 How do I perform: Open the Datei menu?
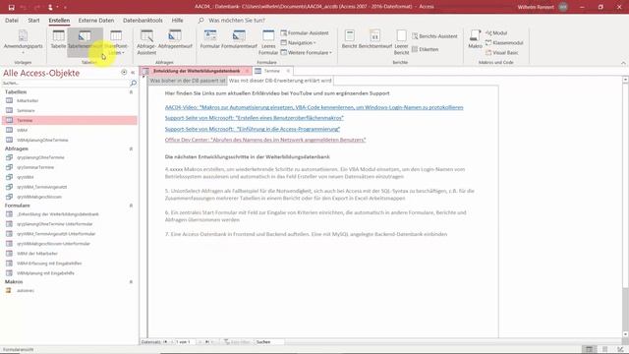coord(12,20)
